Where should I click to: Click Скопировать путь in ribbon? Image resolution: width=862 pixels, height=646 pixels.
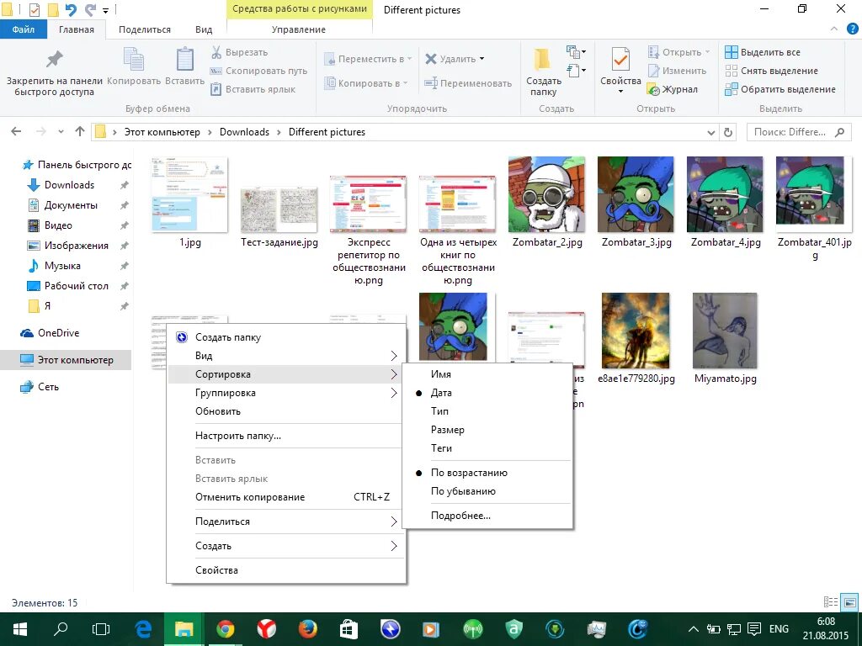[258, 71]
